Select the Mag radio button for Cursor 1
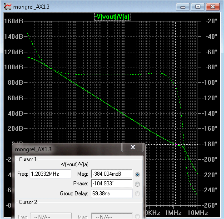 [137, 174]
